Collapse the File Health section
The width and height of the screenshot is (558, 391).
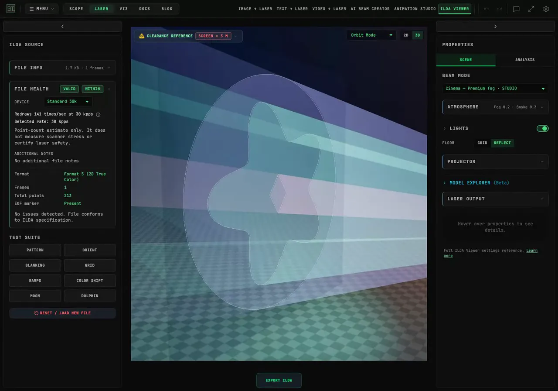pyautogui.click(x=109, y=89)
